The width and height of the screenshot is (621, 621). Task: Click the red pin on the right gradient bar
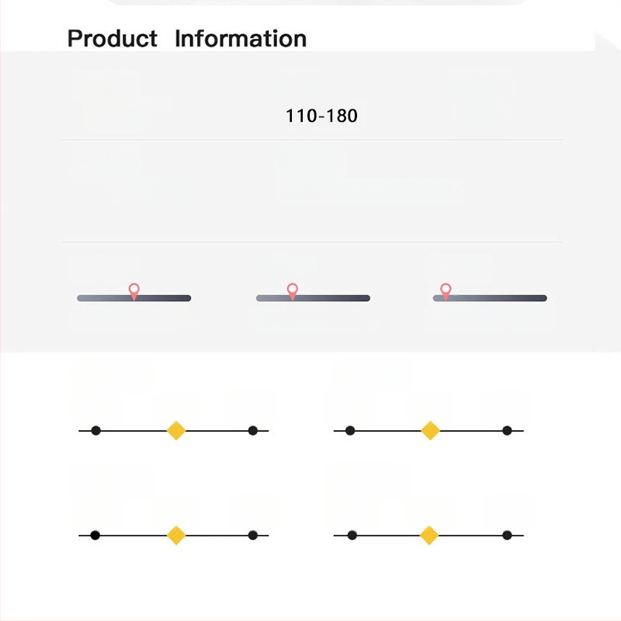(x=446, y=290)
